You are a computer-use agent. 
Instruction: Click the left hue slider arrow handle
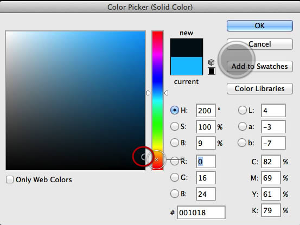coord(149,93)
